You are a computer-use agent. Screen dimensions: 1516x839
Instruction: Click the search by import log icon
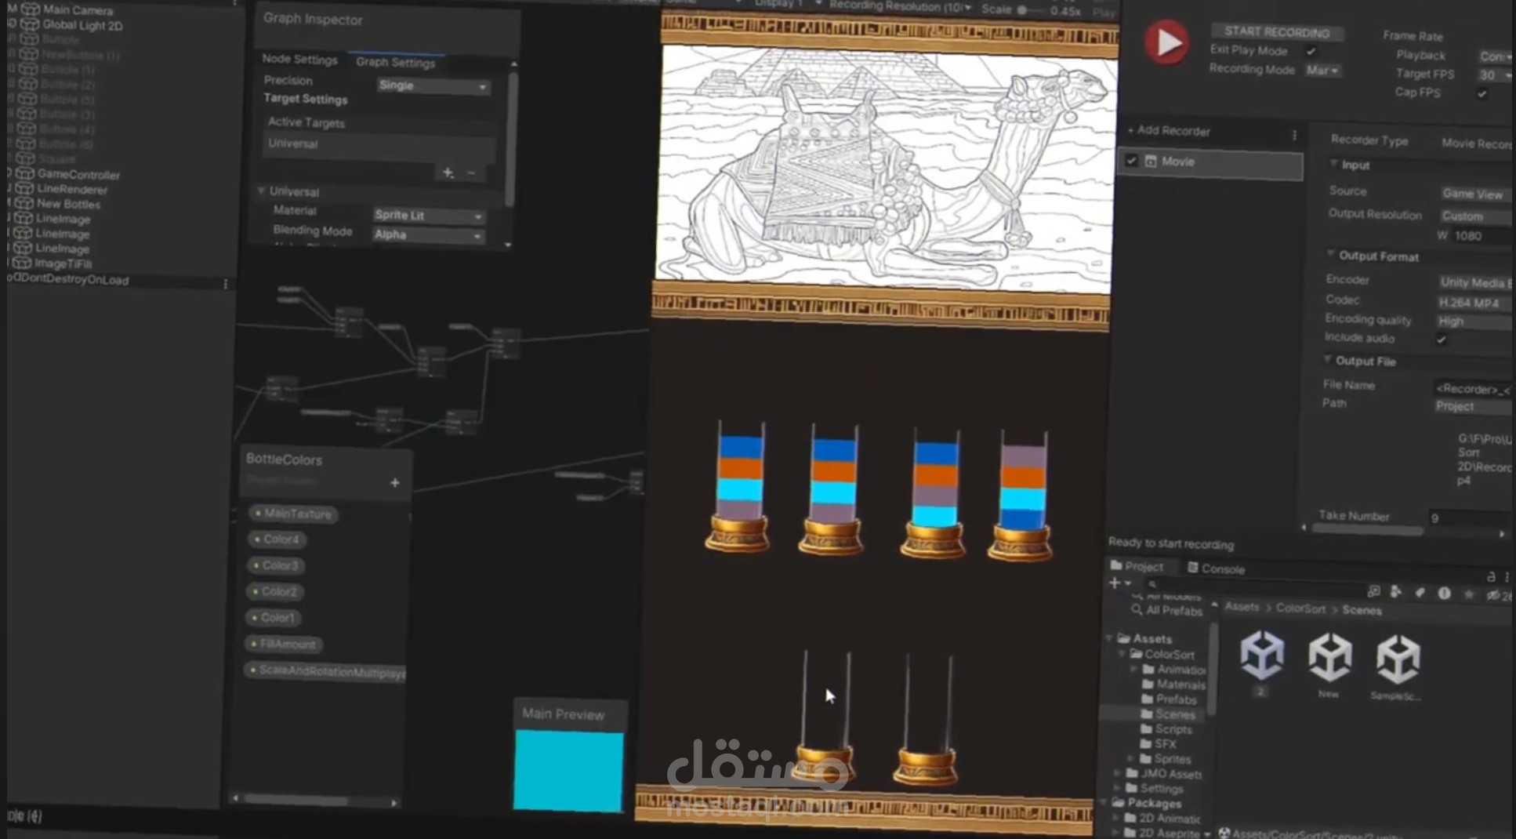(x=1444, y=594)
